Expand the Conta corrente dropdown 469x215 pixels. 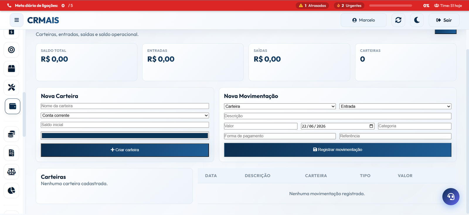click(125, 115)
